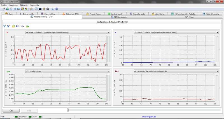Viewport: 224px width, 119px height.
Task: Click the connect icon at toolbar start
Action: (3, 9)
